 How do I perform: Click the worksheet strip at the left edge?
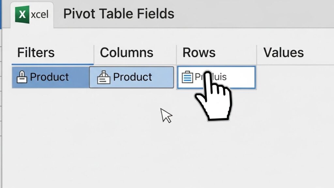click(1, 98)
